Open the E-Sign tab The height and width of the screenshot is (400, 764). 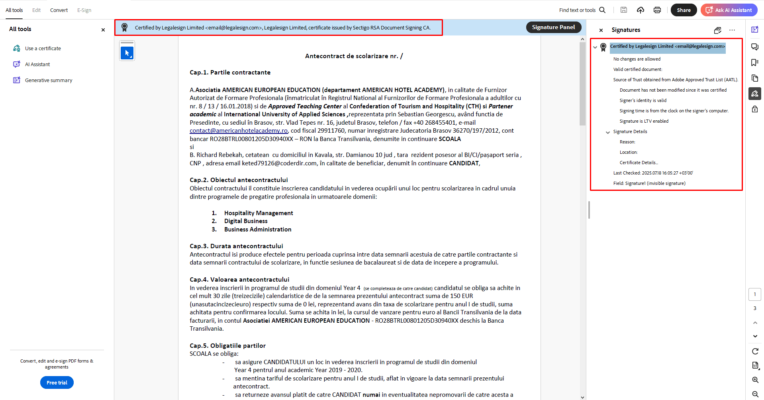coord(84,10)
